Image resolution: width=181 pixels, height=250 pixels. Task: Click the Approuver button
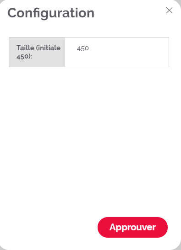132,227
